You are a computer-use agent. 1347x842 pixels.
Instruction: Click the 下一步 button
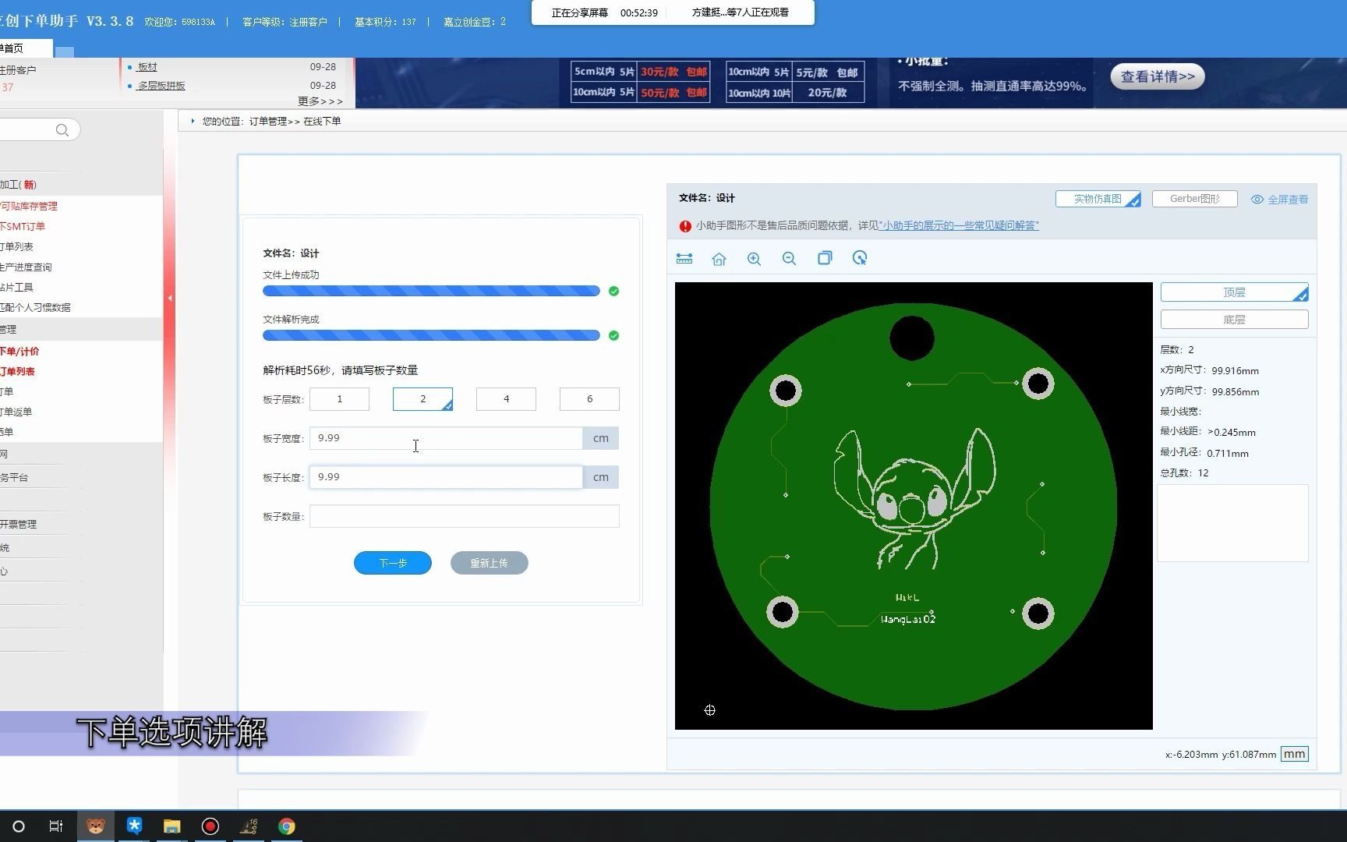[x=393, y=563]
